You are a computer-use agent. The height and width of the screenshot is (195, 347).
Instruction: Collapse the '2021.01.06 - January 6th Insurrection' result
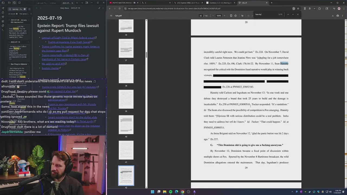[9, 20]
